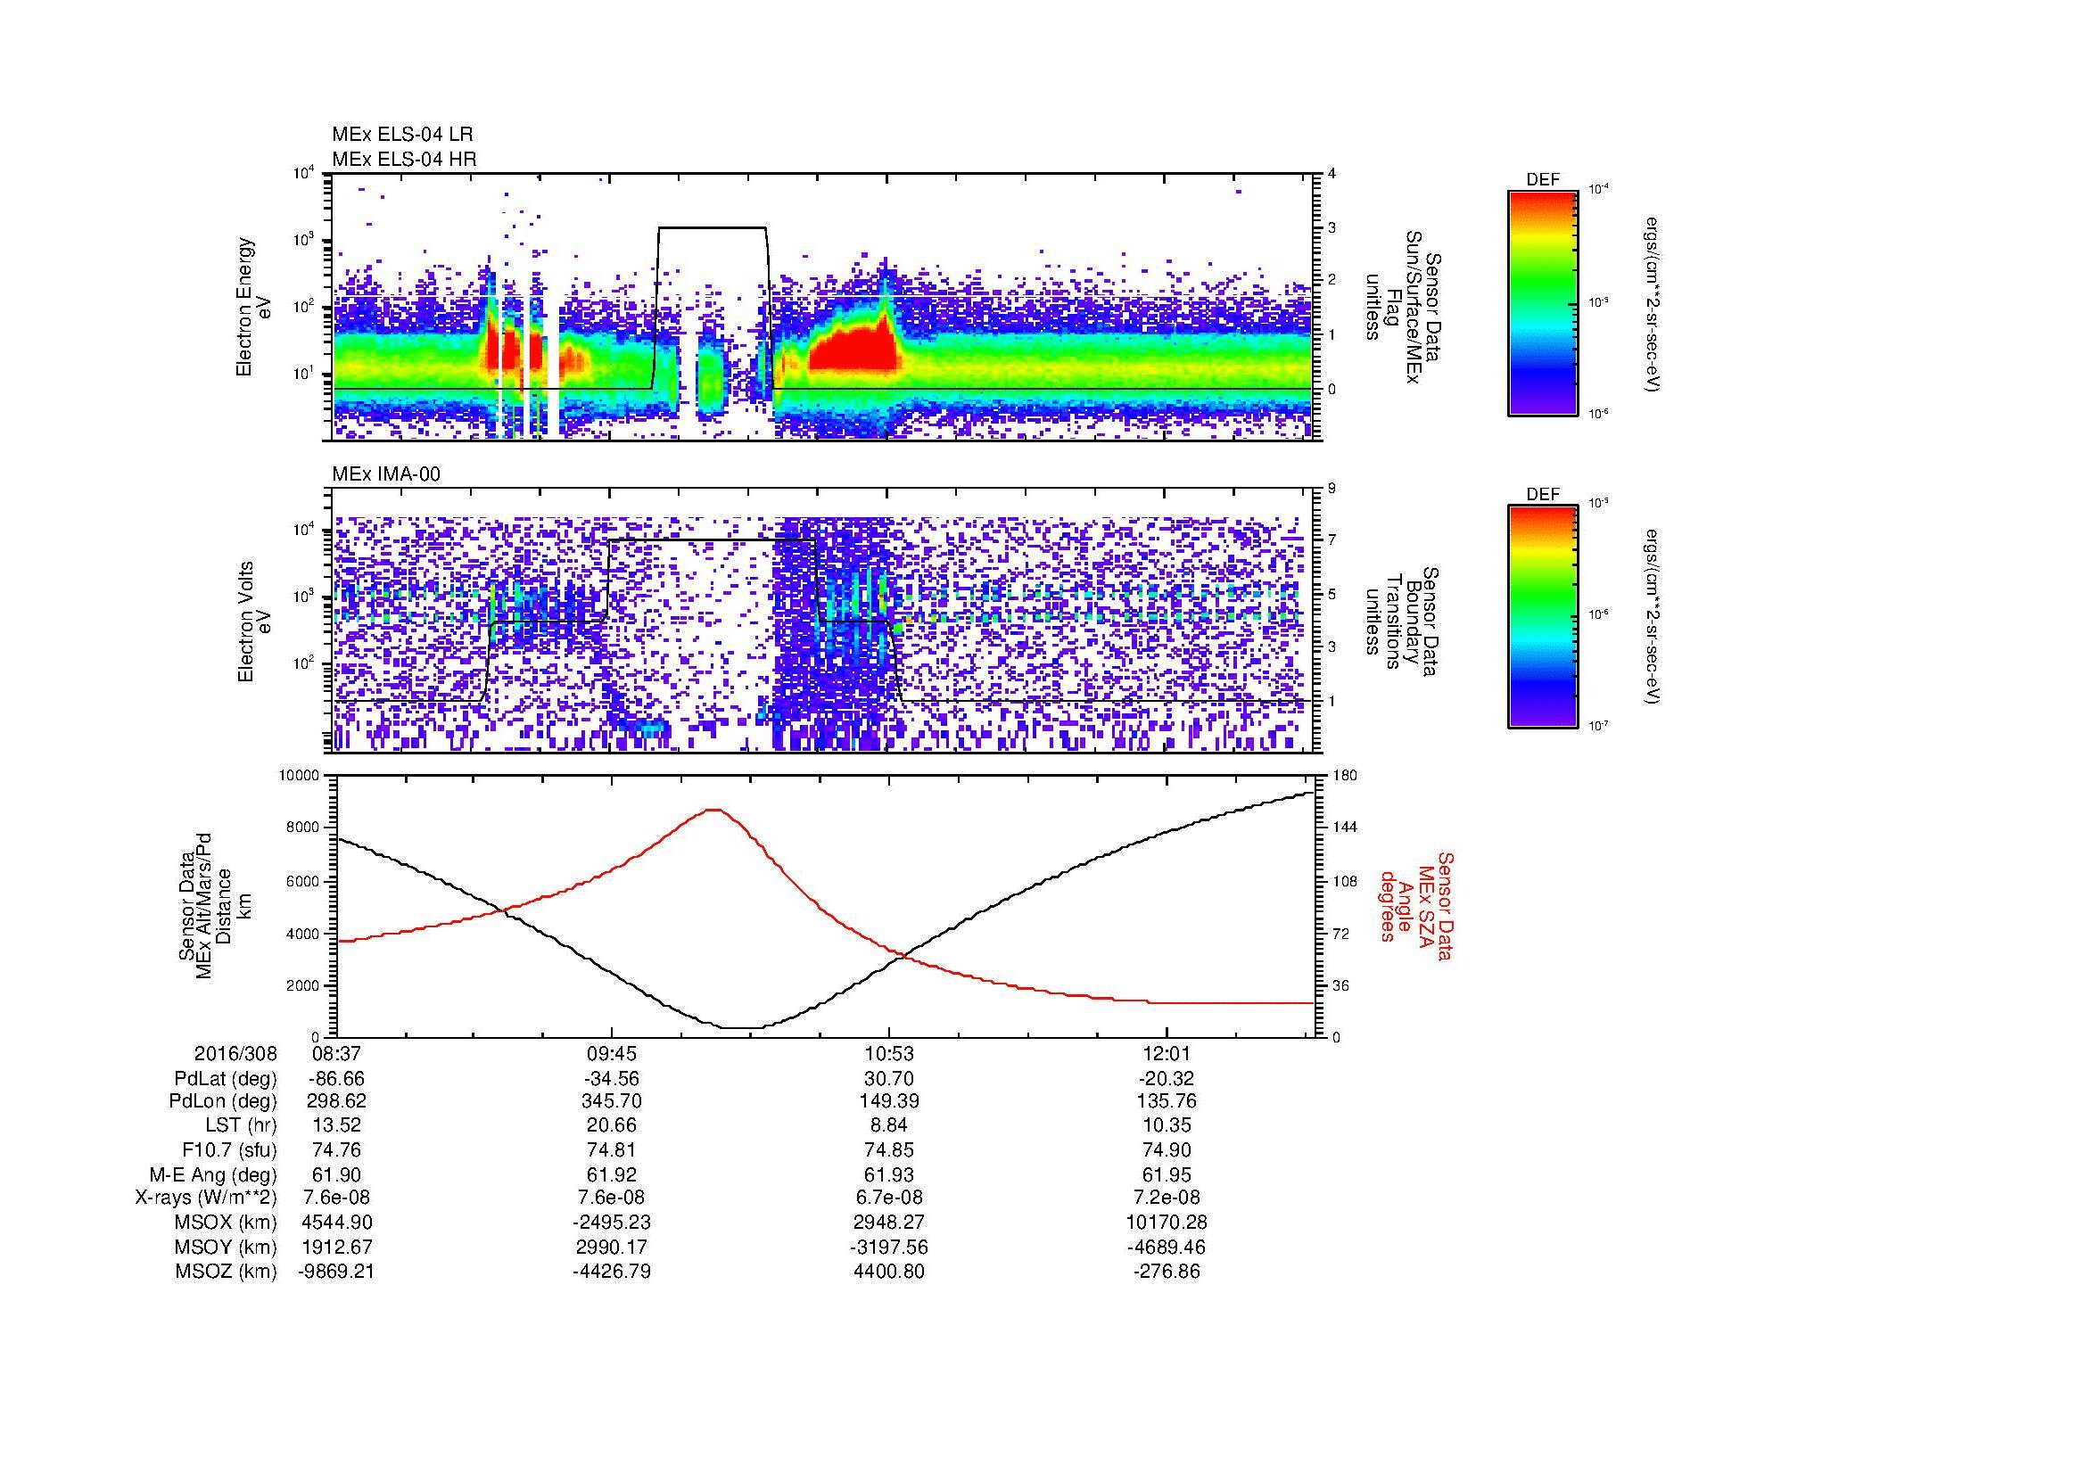Click the altitude curve minimum near periapsis
The width and height of the screenshot is (2086, 1474).
click(x=742, y=1027)
